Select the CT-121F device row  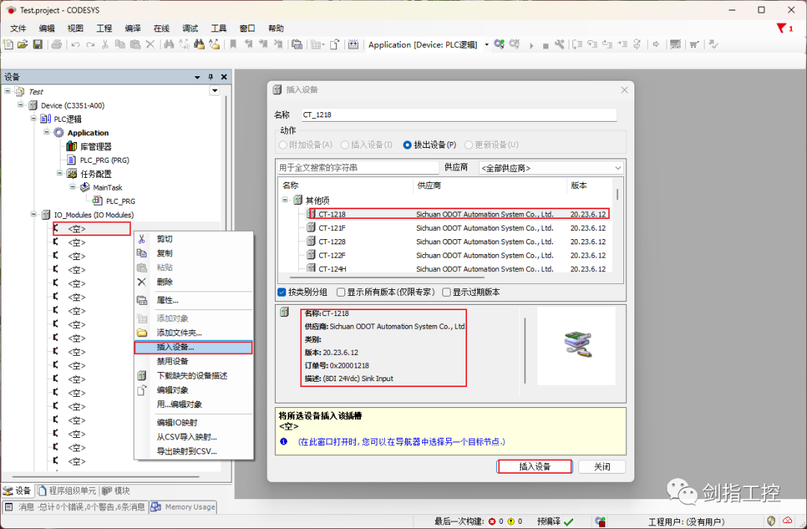click(456, 228)
